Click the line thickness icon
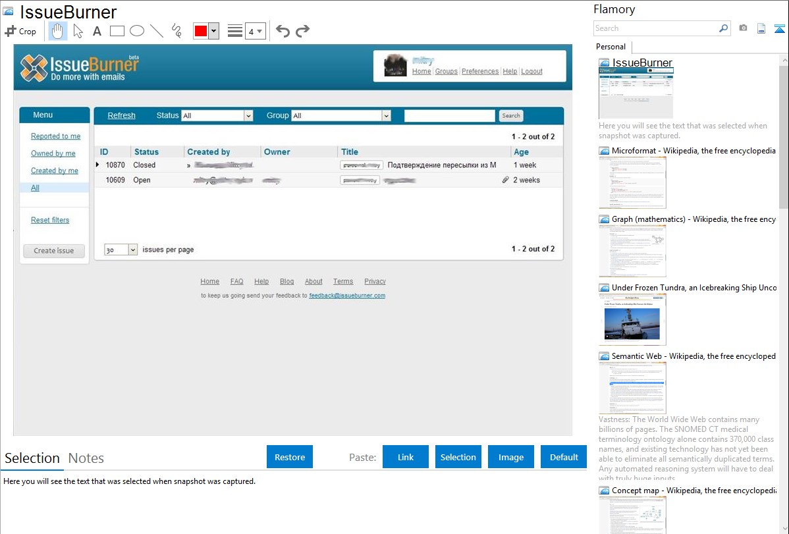 235,31
